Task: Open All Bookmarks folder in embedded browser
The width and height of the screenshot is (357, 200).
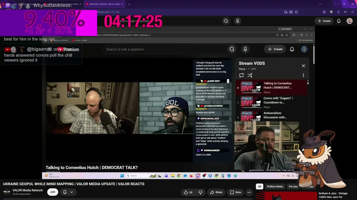Action: coord(306,40)
